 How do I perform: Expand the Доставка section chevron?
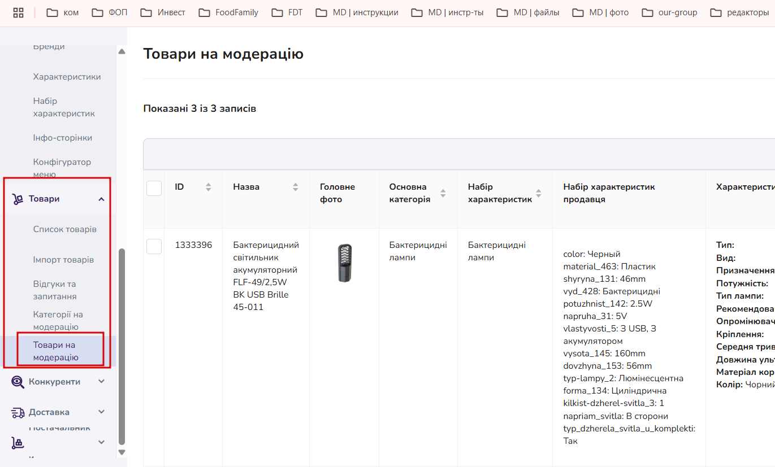[102, 412]
